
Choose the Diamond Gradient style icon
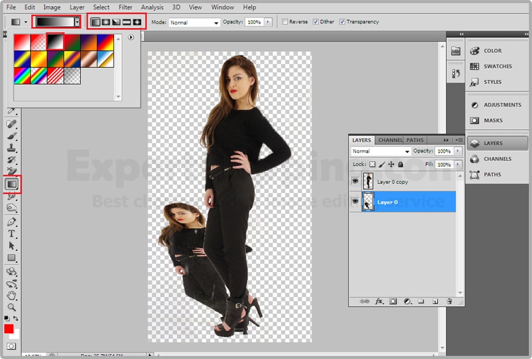[x=137, y=22]
